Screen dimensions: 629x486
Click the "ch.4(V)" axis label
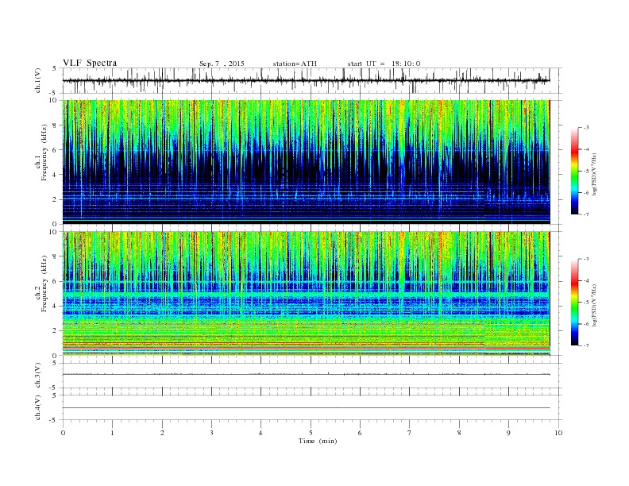point(38,407)
